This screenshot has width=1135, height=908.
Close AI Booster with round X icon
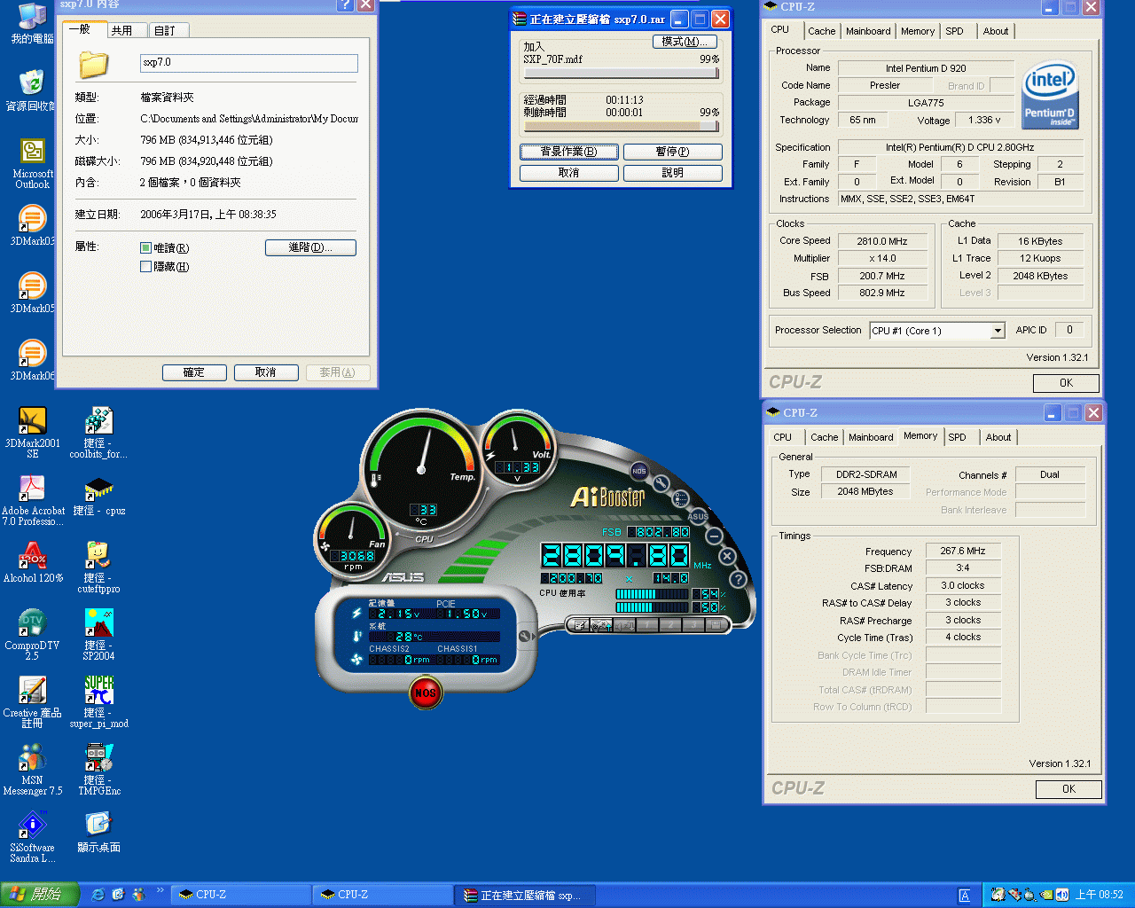click(727, 556)
